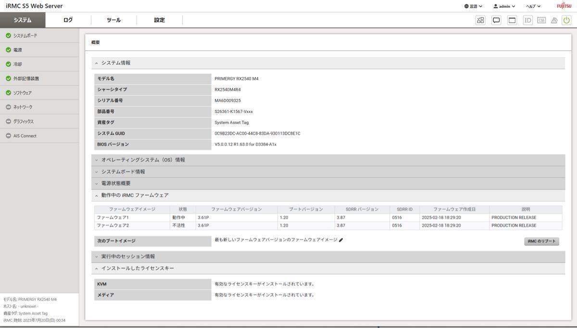Open 外部記憶装置 in the sidebar
577x328 pixels.
tap(39, 78)
